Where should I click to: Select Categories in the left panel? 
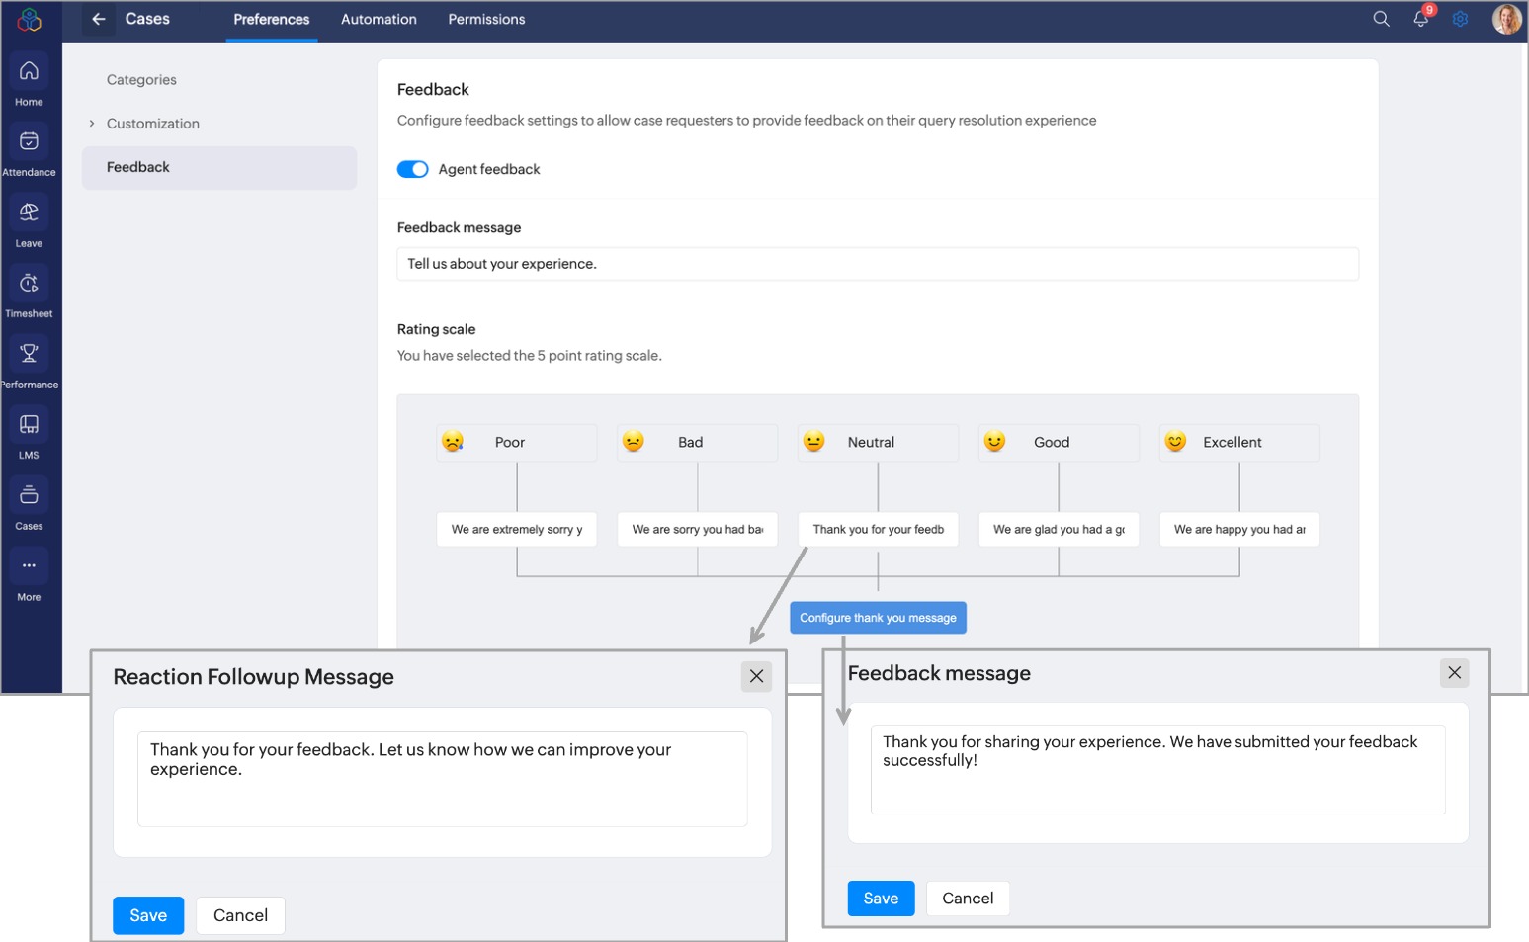(x=141, y=80)
